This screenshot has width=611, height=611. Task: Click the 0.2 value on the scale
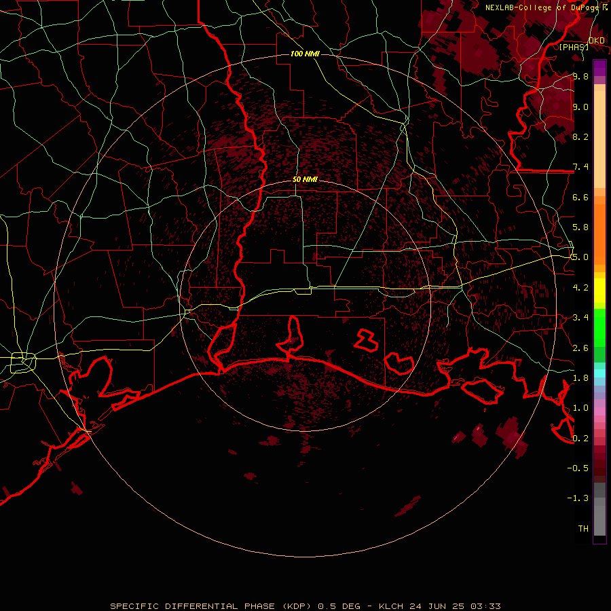[580, 439]
